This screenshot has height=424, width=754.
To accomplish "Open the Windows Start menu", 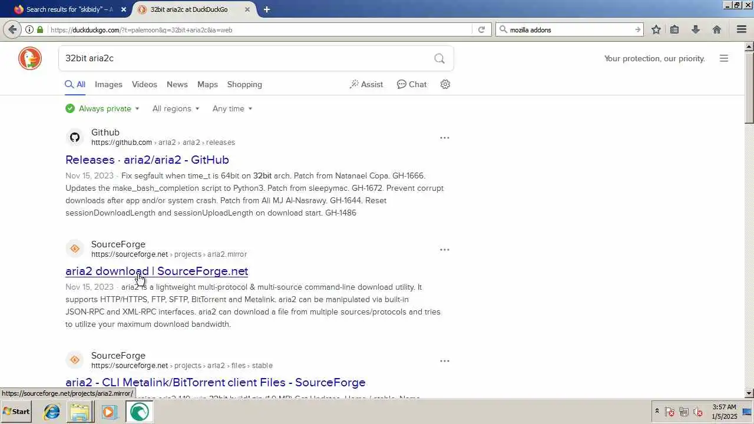I will tap(16, 412).
